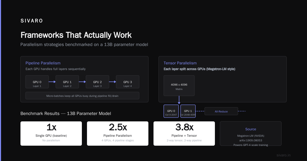
Task: Click 'Each GPU handles full layers sequentially' text
Action: pos(56,69)
